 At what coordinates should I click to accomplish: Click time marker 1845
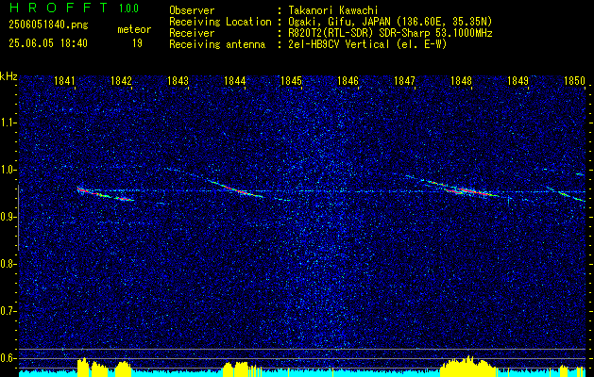pyautogui.click(x=291, y=80)
